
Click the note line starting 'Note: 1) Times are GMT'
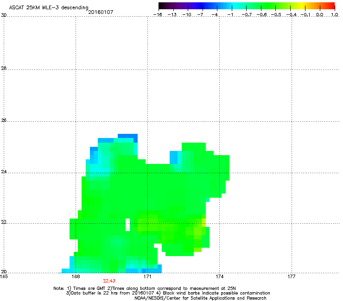(x=145, y=288)
